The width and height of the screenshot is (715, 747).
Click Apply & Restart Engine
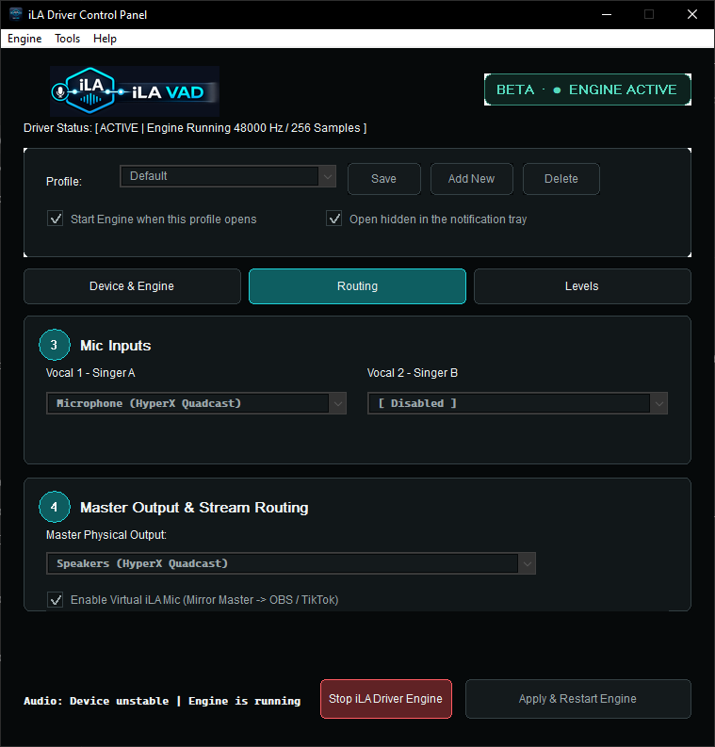tap(577, 699)
